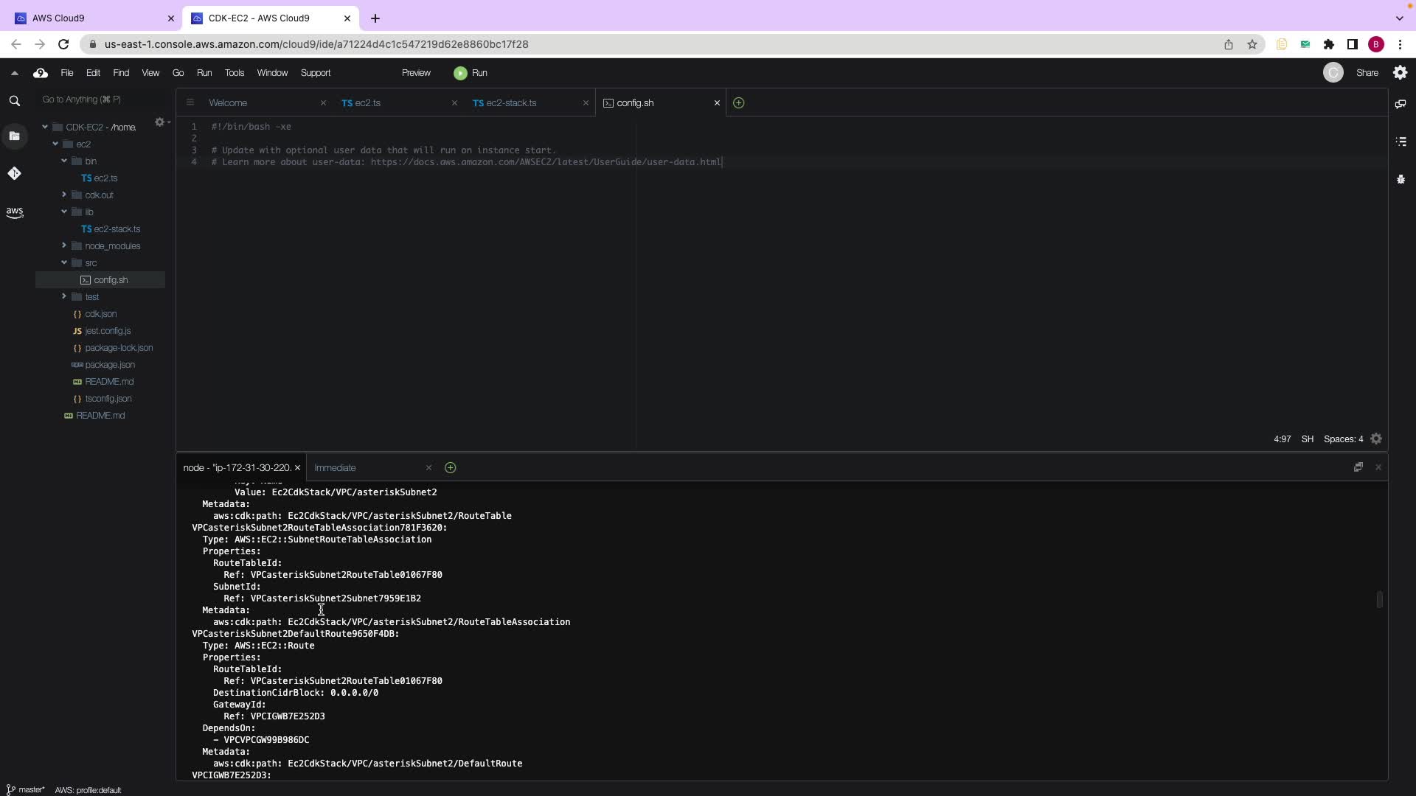This screenshot has width=1416, height=796.
Task: Open Cloud9 preferences gear icon
Action: click(x=1400, y=73)
